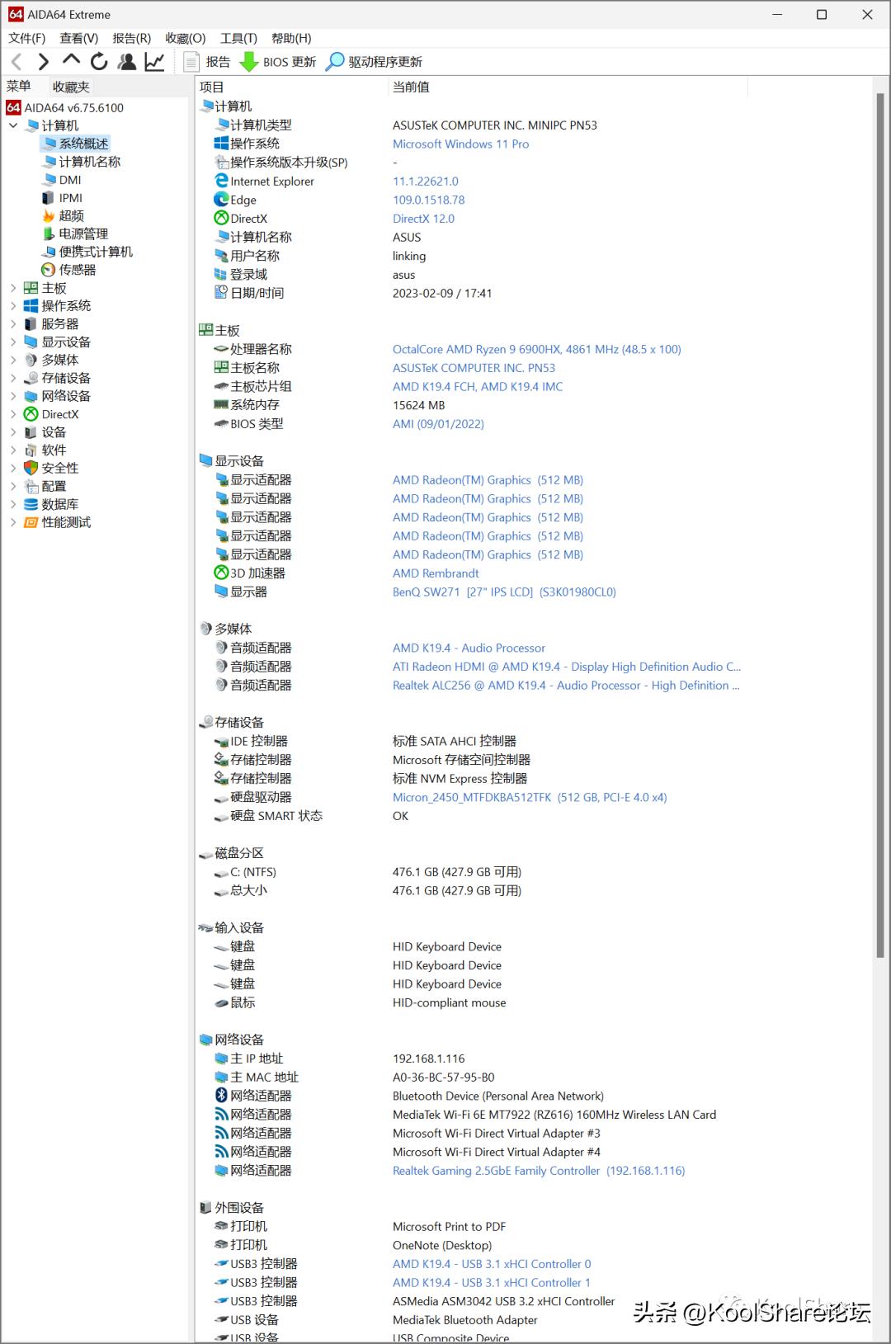The height and width of the screenshot is (1344, 891).
Task: Open the 帮助(H) menu
Action: [x=291, y=38]
